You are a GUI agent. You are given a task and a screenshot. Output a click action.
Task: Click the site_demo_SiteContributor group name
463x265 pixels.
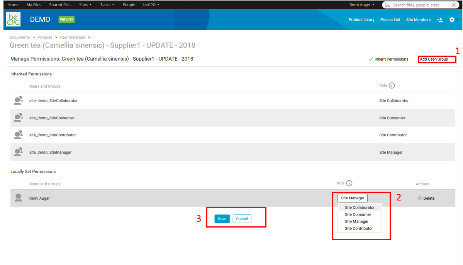tap(53, 135)
